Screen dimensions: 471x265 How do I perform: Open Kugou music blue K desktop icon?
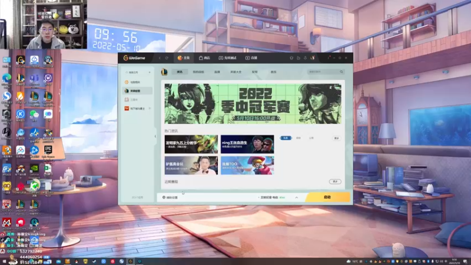20,115
